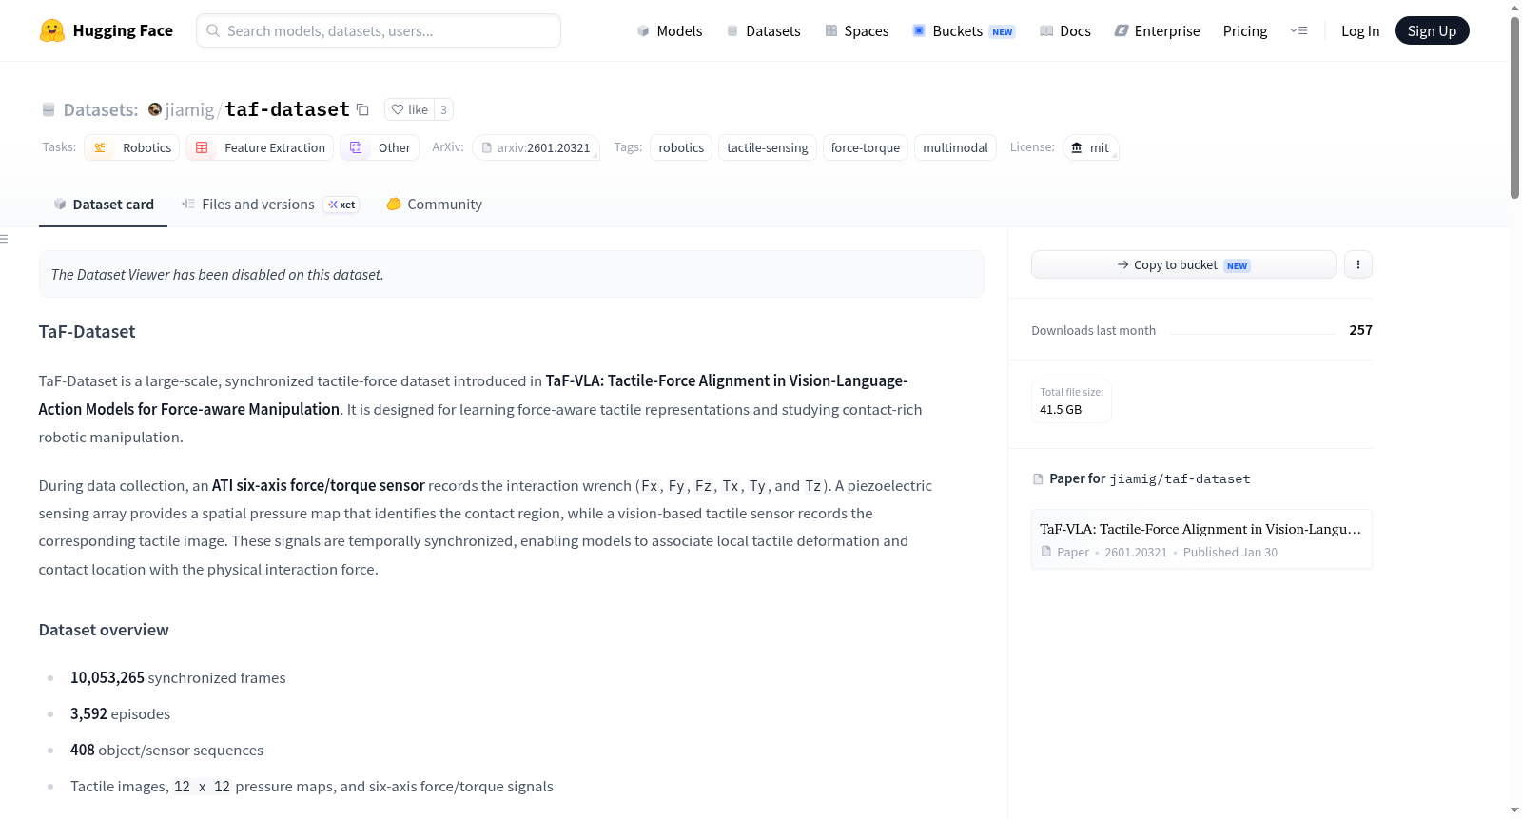Click the Sign Up button
This screenshot has width=1522, height=819.
pyautogui.click(x=1432, y=30)
